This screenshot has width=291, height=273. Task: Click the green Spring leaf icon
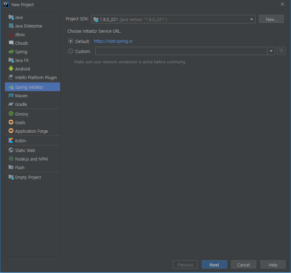tap(11, 52)
